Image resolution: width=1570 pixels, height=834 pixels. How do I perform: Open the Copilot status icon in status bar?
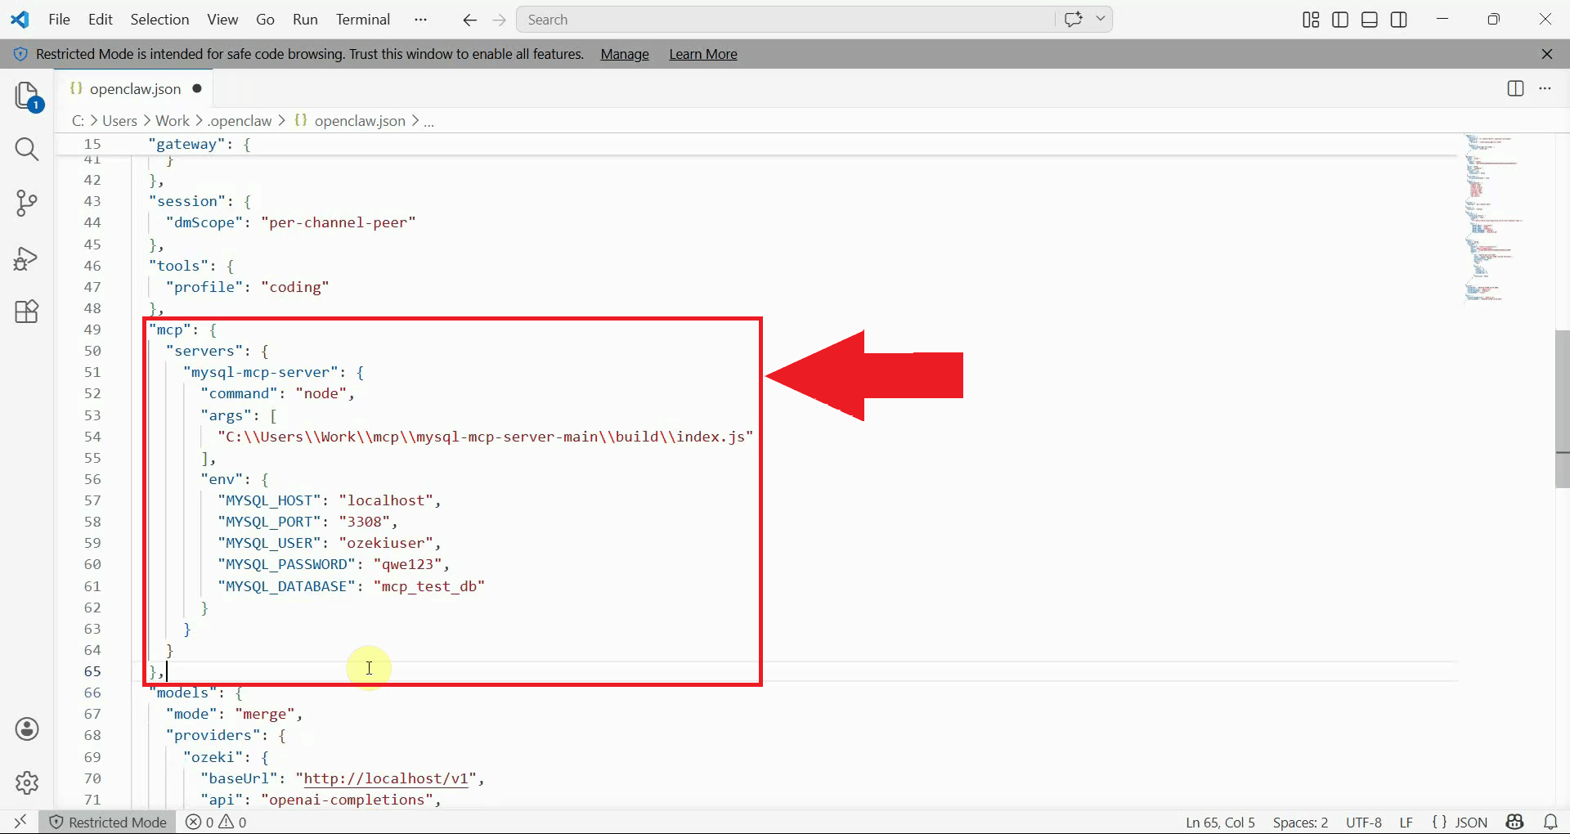click(1515, 822)
